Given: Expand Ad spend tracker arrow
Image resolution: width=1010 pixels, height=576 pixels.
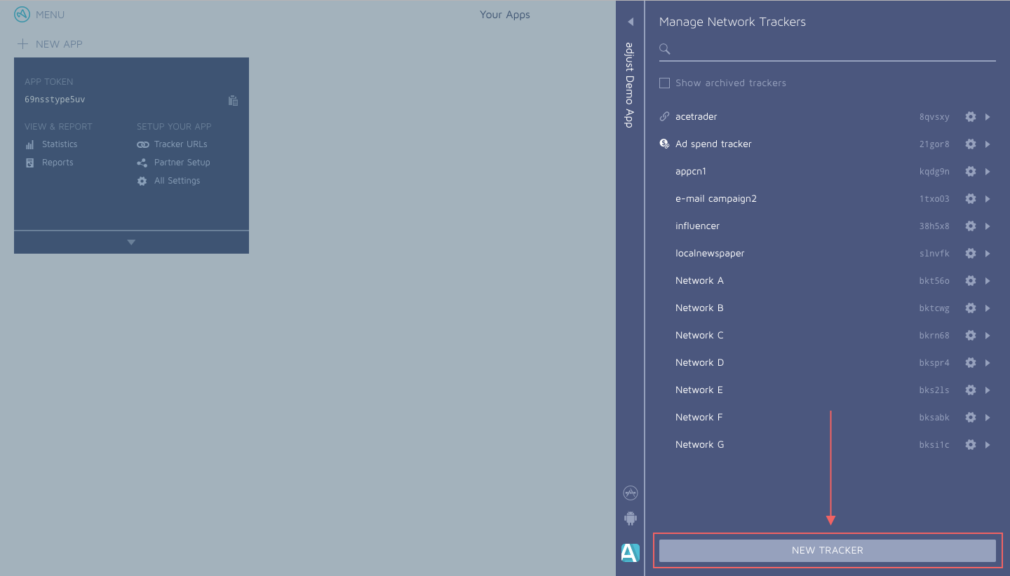Looking at the screenshot, I should coord(988,144).
